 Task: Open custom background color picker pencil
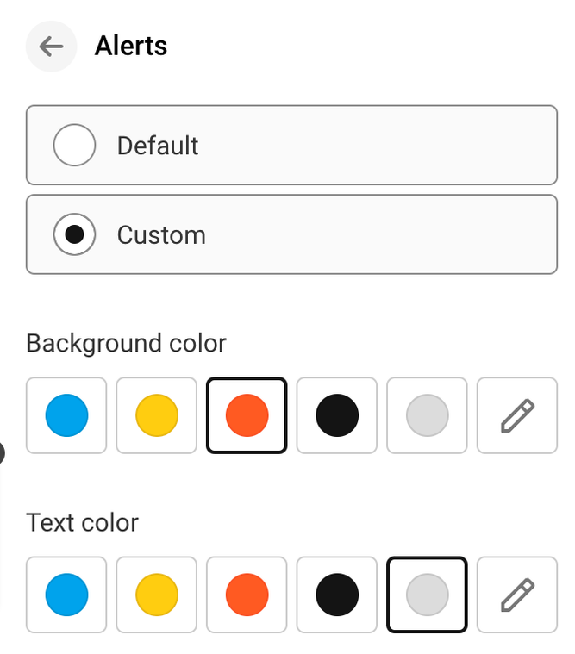(x=516, y=415)
